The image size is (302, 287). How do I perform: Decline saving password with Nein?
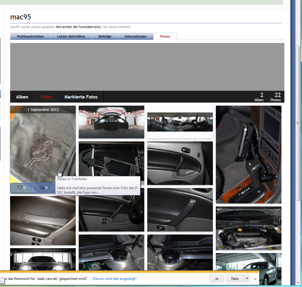click(x=235, y=279)
